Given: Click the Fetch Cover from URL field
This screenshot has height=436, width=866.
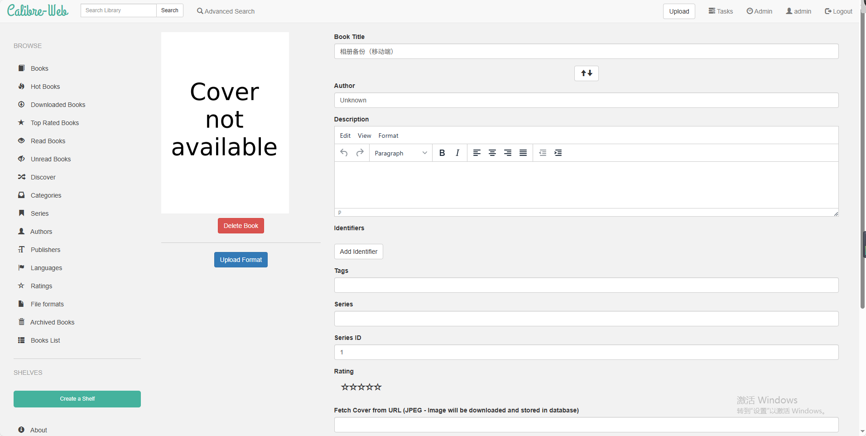Looking at the screenshot, I should [x=587, y=425].
